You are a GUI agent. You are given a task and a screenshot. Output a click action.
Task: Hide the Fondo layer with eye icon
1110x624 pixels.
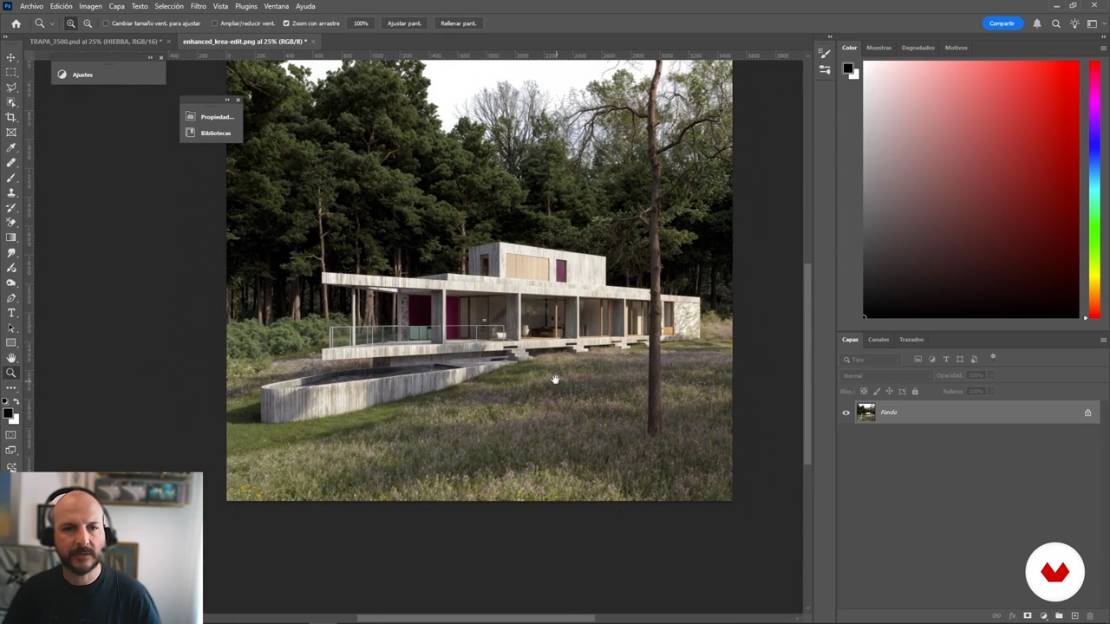click(846, 413)
